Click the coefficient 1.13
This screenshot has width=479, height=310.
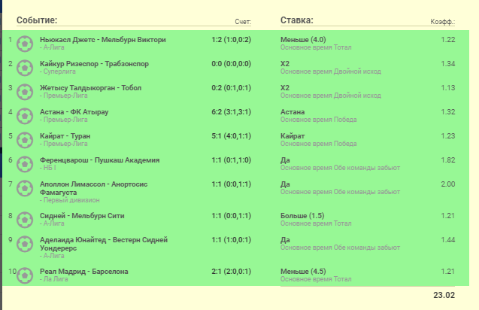[448, 88]
